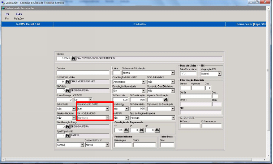Search 1ª Condição de Pagamento with binoculars
Image resolution: width=273 pixels, height=164 pixels.
(126, 130)
